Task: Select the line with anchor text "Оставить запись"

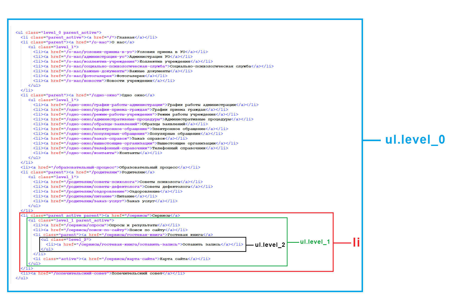Action: pos(145,245)
